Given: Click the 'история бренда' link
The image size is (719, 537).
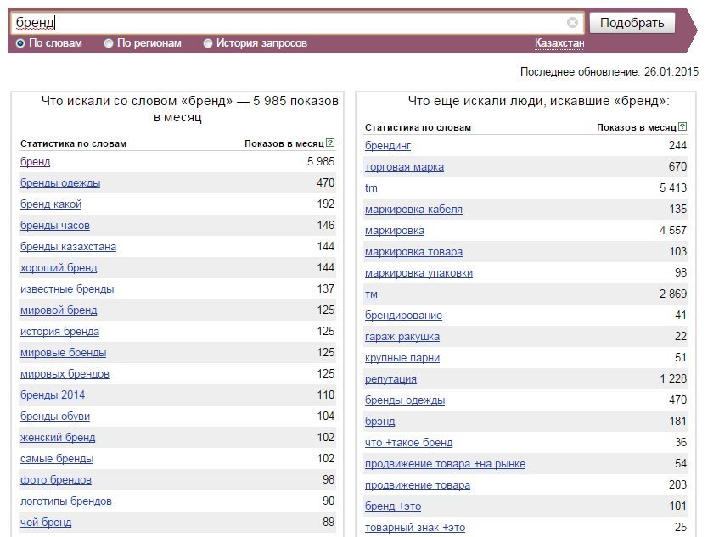Looking at the screenshot, I should click(x=59, y=331).
